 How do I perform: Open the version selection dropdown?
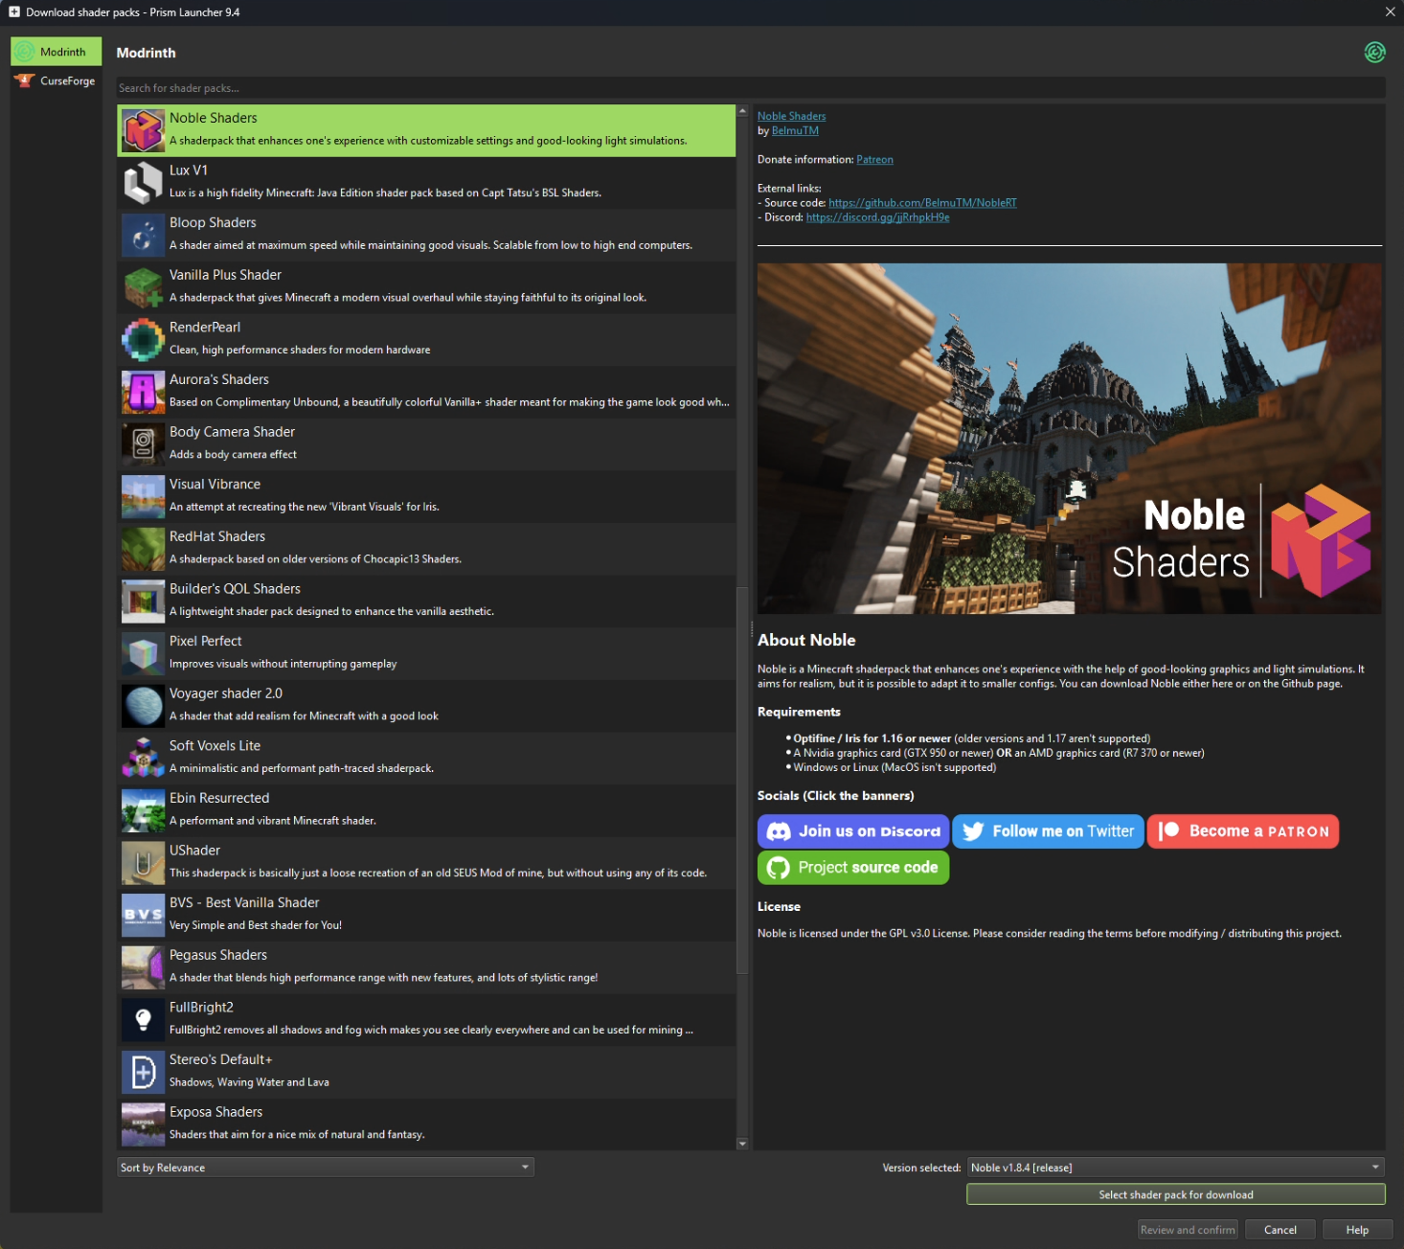click(1174, 1167)
